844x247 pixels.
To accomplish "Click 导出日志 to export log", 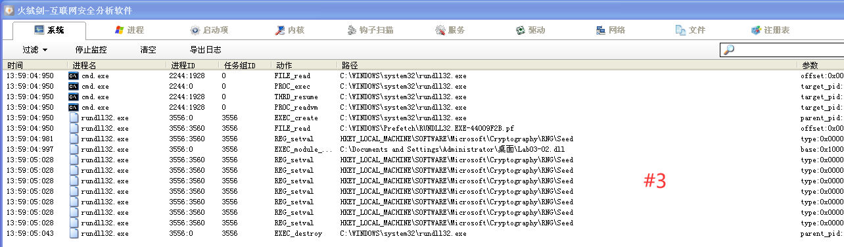I will (x=205, y=50).
